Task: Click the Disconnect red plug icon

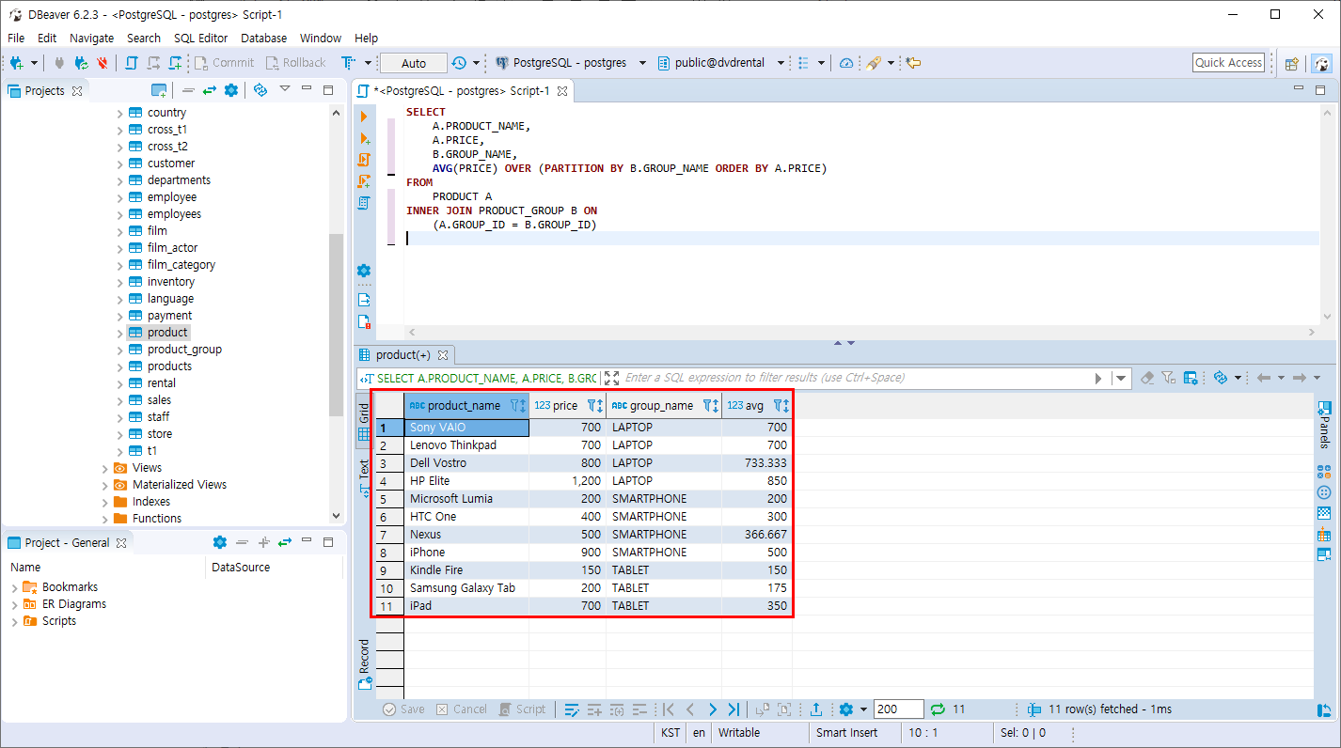Action: click(x=103, y=63)
